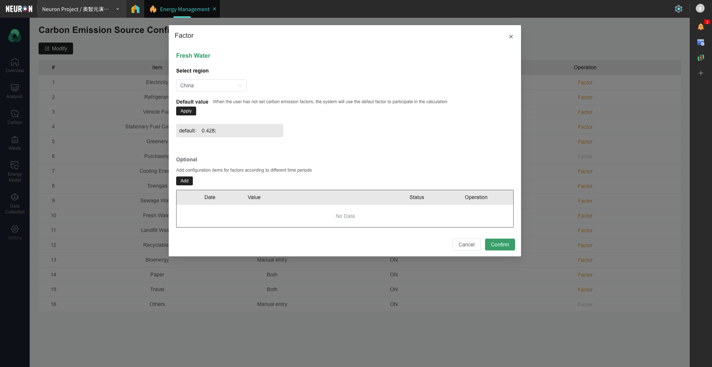Image resolution: width=712 pixels, height=367 pixels.
Task: Open Factor link for Travel row
Action: point(585,290)
